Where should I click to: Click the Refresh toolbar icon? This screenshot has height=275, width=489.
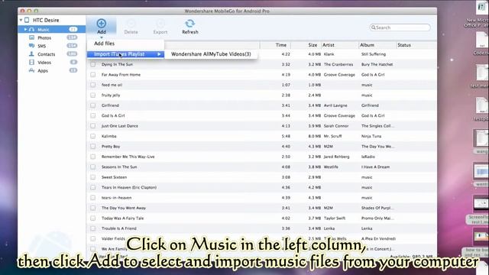point(190,24)
